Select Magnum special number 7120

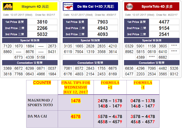[x=7, y=46]
